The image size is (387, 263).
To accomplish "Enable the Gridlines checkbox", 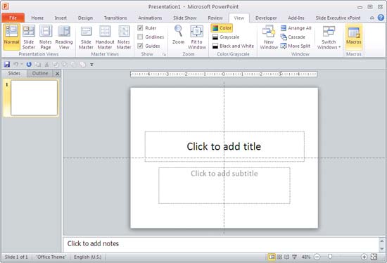I will coord(140,37).
